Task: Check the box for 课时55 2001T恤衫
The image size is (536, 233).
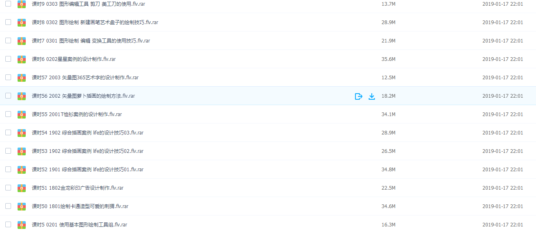Action: click(x=8, y=114)
